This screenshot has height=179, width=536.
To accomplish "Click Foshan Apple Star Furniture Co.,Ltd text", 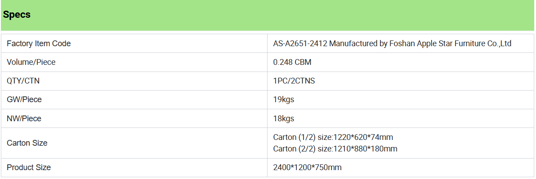I will pos(450,44).
